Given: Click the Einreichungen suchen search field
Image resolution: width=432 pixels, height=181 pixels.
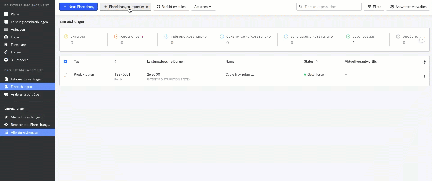Looking at the screenshot, I should (331, 7).
